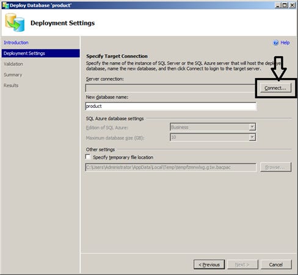
Task: Click the 'Deployment Settings' page title
Action: pos(62,23)
